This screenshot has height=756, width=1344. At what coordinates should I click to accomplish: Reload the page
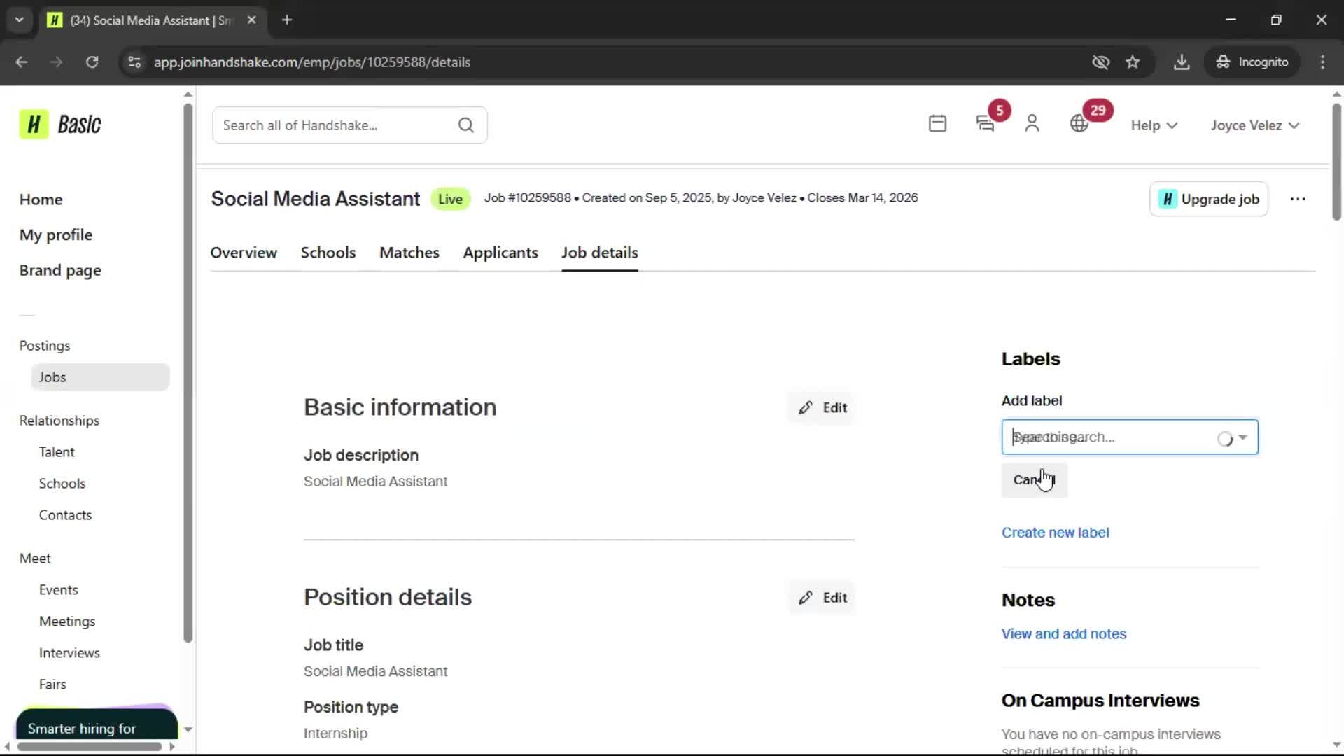92,62
